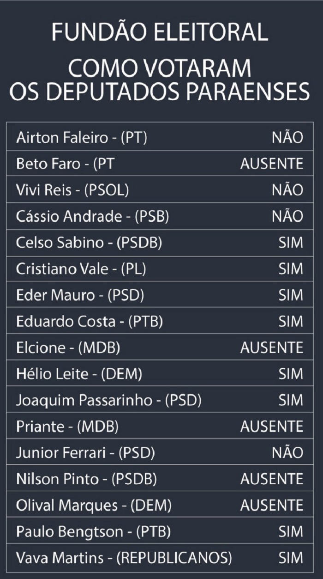Select the Airton Faleiro - (PT) name
Image resolution: width=323 pixels, height=579 pixels.
point(82,138)
